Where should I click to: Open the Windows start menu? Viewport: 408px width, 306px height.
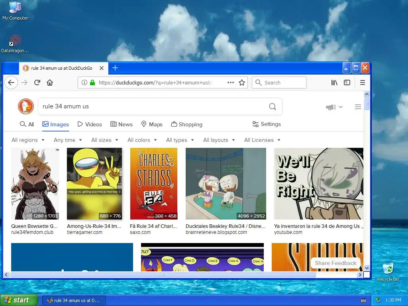(x=19, y=300)
